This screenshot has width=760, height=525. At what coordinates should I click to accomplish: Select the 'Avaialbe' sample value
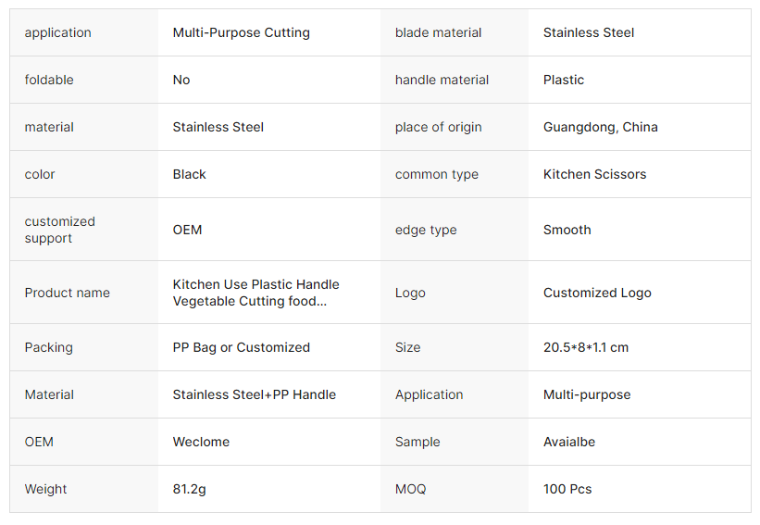[x=568, y=442]
